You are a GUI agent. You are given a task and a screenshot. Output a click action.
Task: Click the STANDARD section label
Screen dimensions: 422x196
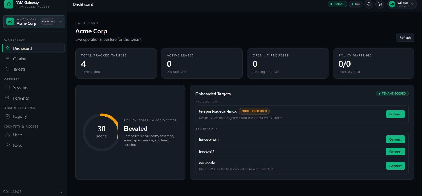pyautogui.click(x=204, y=129)
